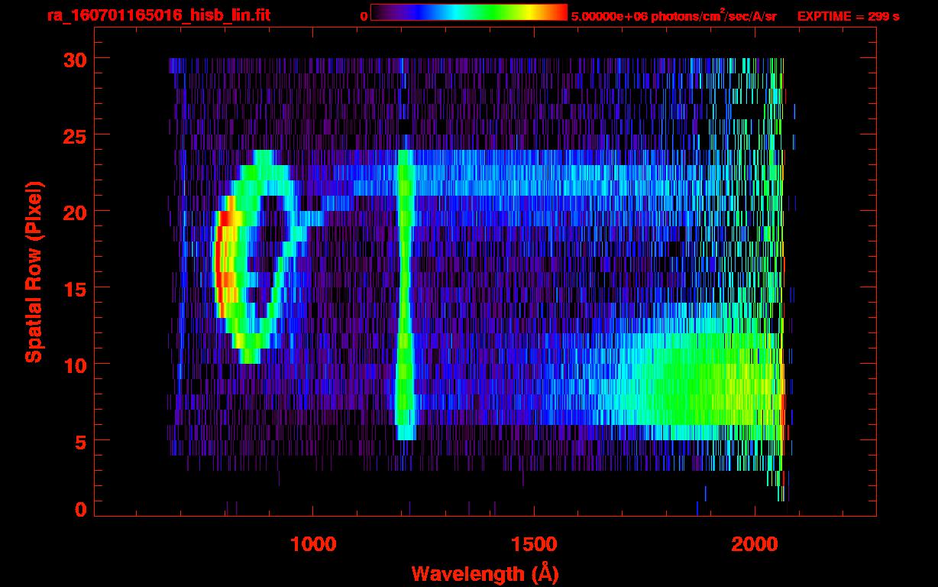Click the y-axis tick label 5
This screenshot has height=587, width=938.
click(79, 441)
